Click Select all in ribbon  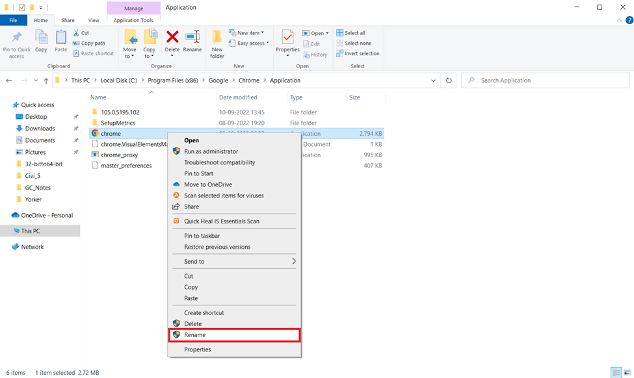[x=350, y=33]
